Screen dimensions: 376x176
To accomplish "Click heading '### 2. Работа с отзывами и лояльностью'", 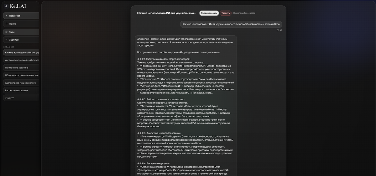I will point(161,99).
